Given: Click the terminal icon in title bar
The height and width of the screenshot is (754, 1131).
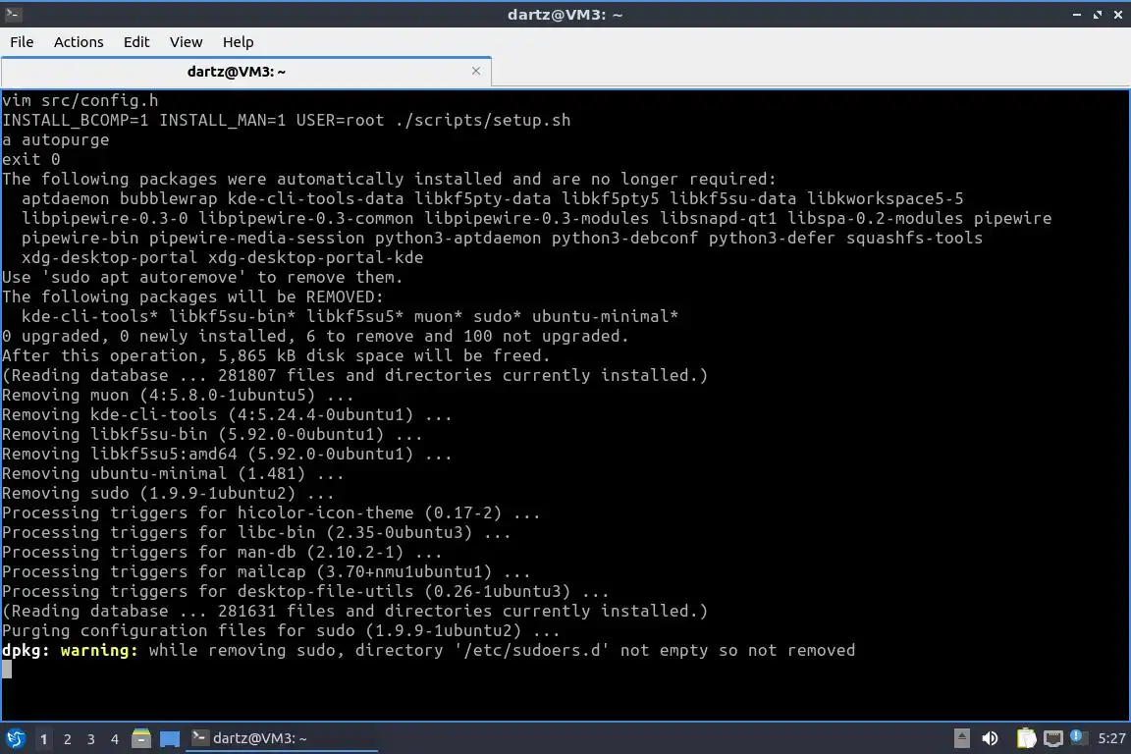Looking at the screenshot, I should coord(13,14).
